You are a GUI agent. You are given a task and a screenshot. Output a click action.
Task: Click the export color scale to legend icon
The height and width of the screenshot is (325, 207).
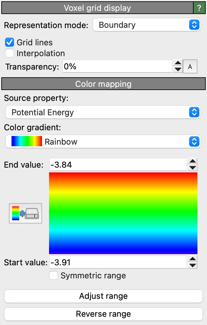click(x=25, y=213)
